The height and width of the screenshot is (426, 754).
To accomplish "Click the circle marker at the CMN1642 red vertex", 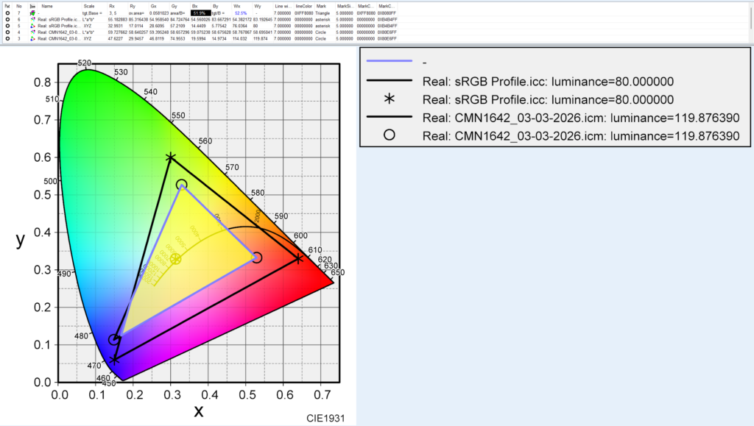I will coord(256,258).
